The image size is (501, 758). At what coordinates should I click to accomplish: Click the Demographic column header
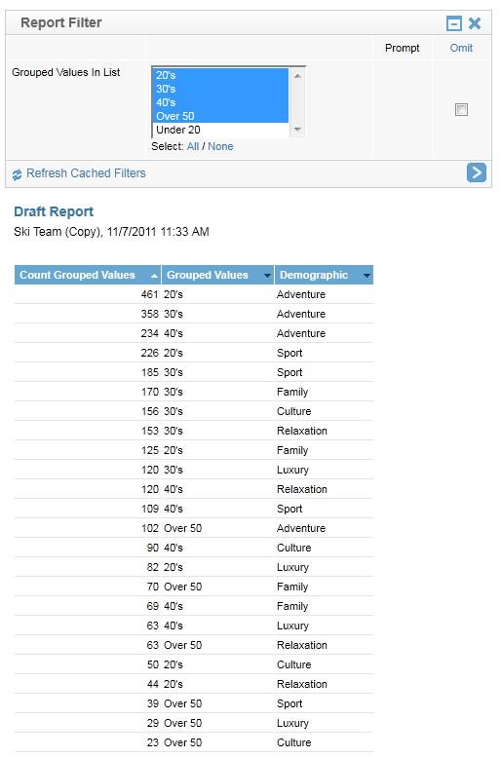coord(314,275)
